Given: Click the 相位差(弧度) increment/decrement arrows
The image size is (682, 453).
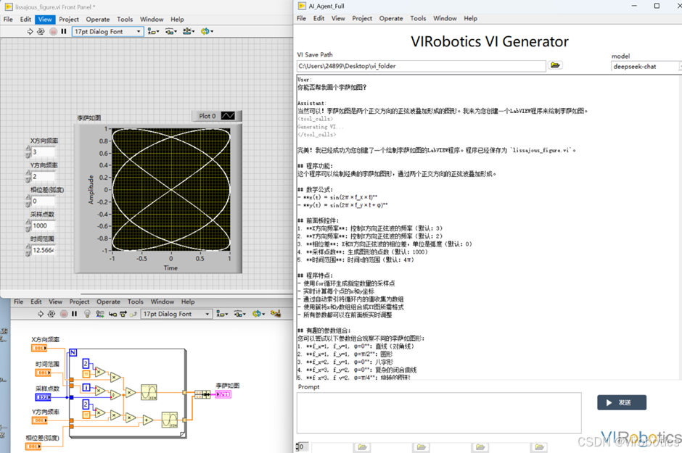Looking at the screenshot, I should pos(28,201).
